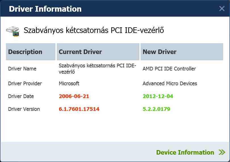Click the Driver Name row label
The width and height of the screenshot is (230, 162).
point(22,69)
